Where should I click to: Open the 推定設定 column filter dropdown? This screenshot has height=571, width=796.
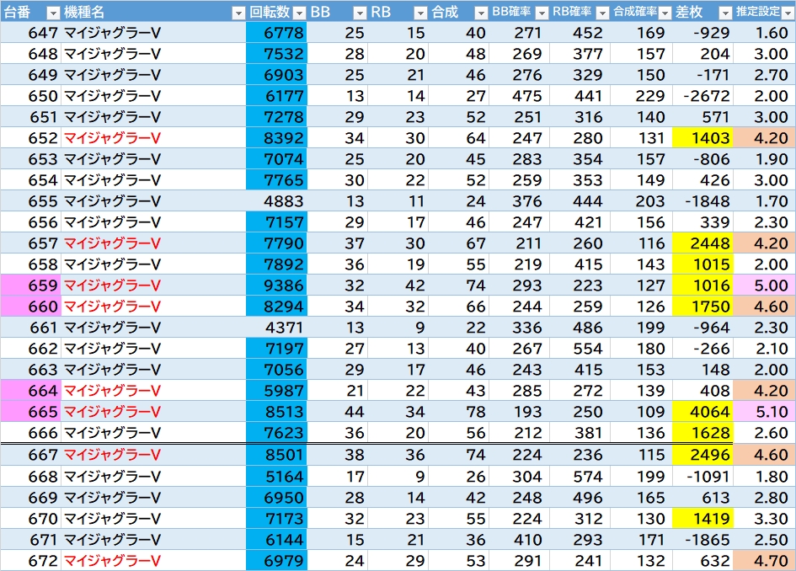pos(788,13)
